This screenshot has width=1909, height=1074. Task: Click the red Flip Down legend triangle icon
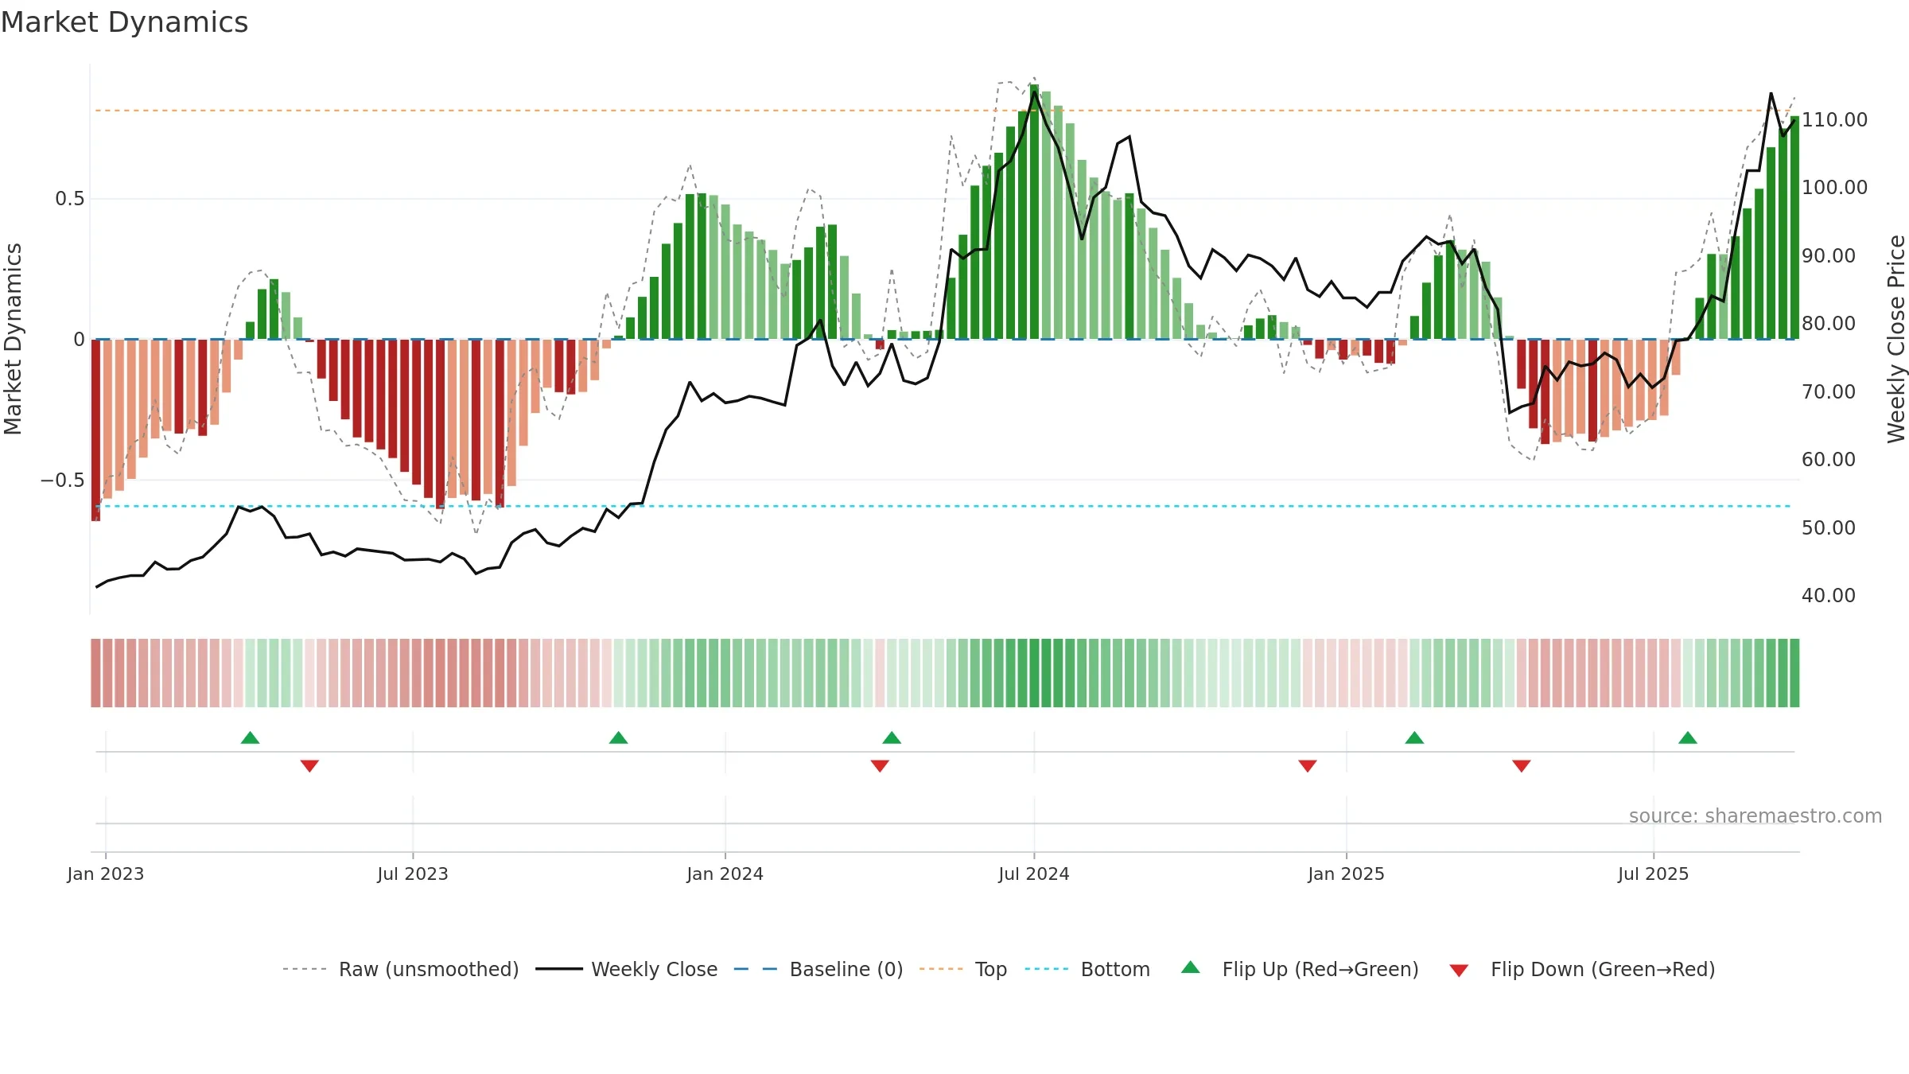[1459, 971]
